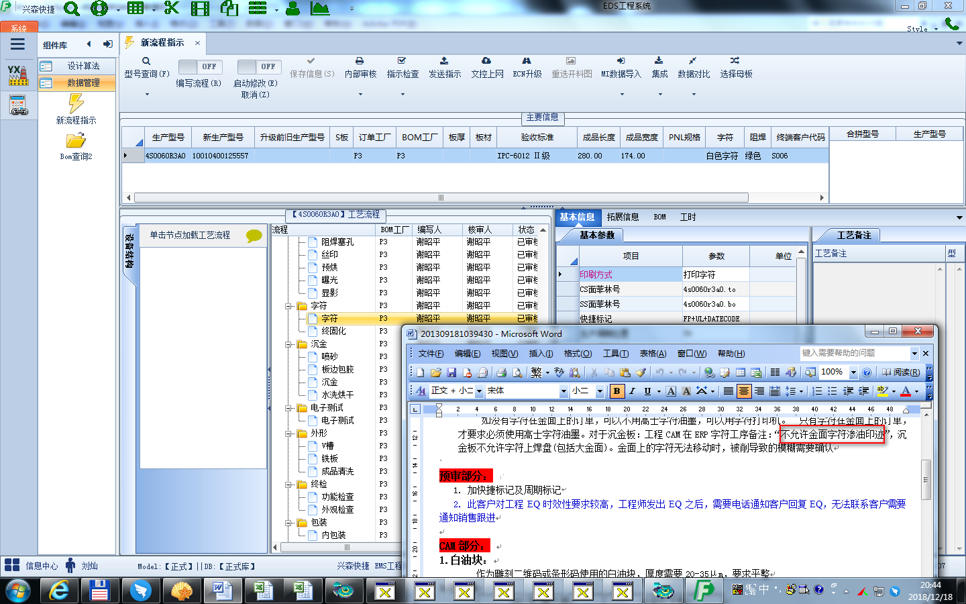Click 内部审核 printer icon button

[360, 68]
